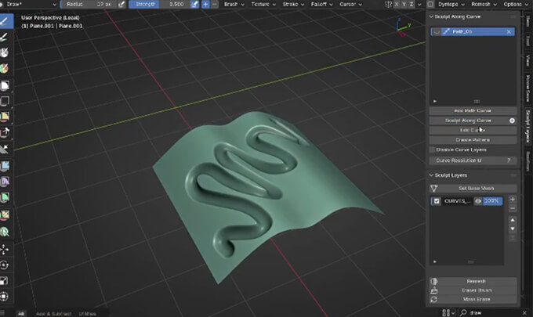
Task: Open the Brush dropdown in header
Action: 234,4
